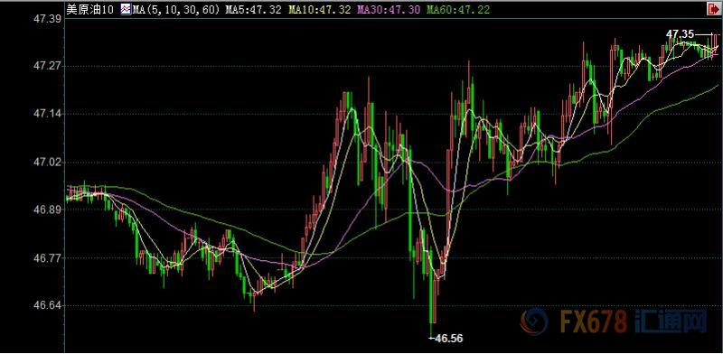The image size is (723, 354).
Task: Click the FX678 swirl logo icon
Action: click(x=534, y=321)
